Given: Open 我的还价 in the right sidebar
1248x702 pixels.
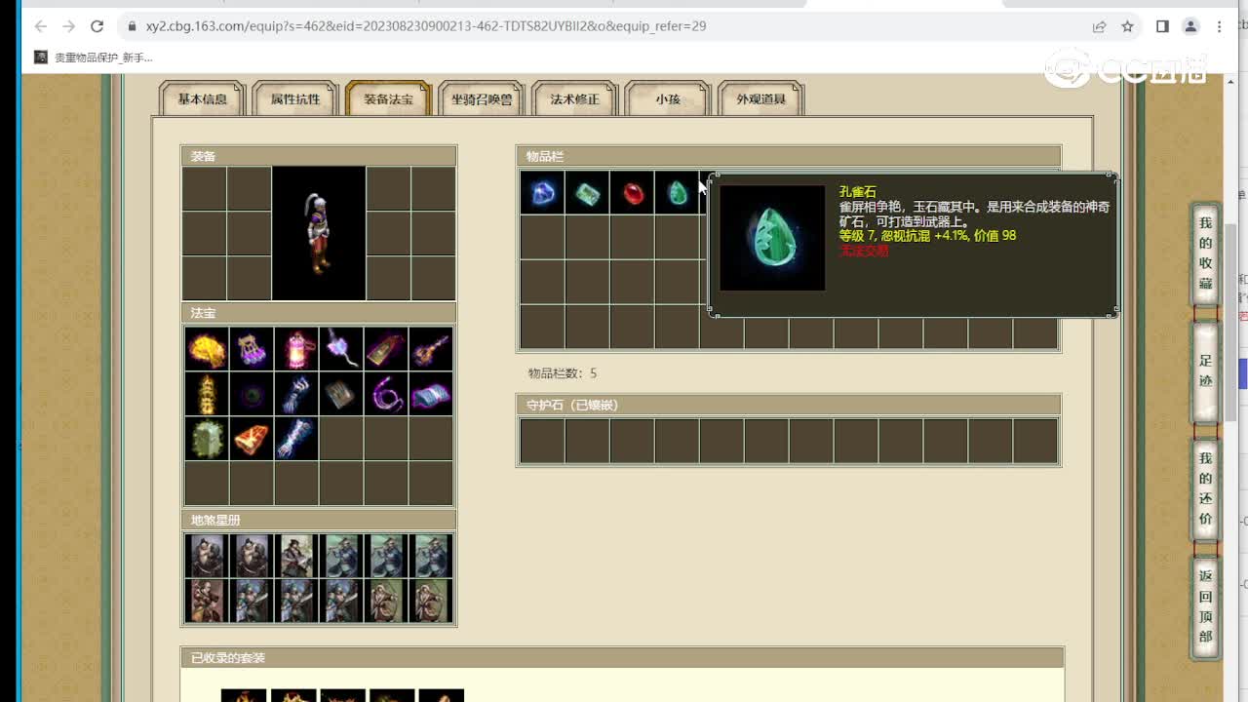Looking at the screenshot, I should click(x=1206, y=487).
